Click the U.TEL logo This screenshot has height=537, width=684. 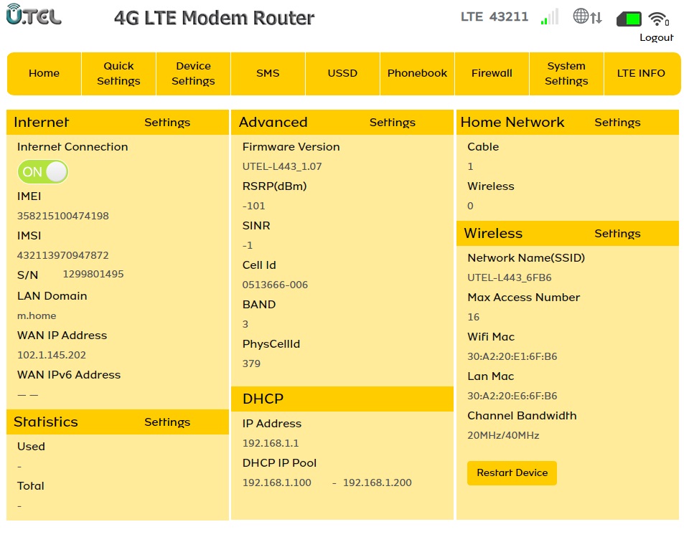[34, 14]
